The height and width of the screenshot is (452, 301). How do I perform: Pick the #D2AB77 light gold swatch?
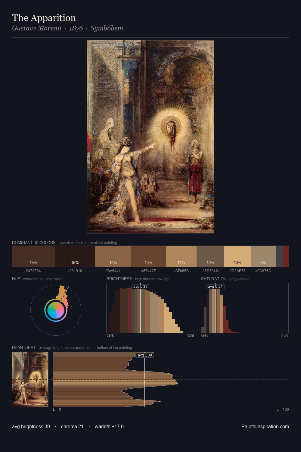237,256
